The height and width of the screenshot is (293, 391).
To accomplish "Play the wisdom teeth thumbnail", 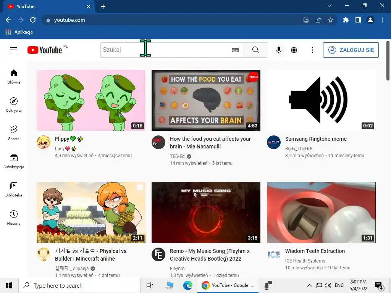I will point(321,212).
